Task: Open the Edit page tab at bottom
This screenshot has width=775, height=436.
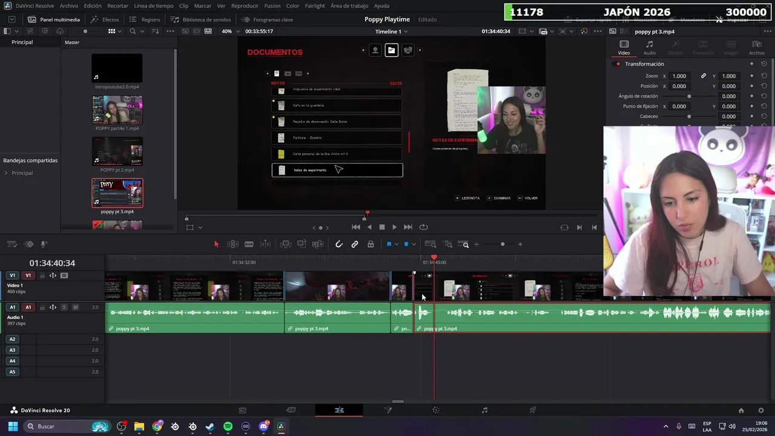Action: pos(339,410)
